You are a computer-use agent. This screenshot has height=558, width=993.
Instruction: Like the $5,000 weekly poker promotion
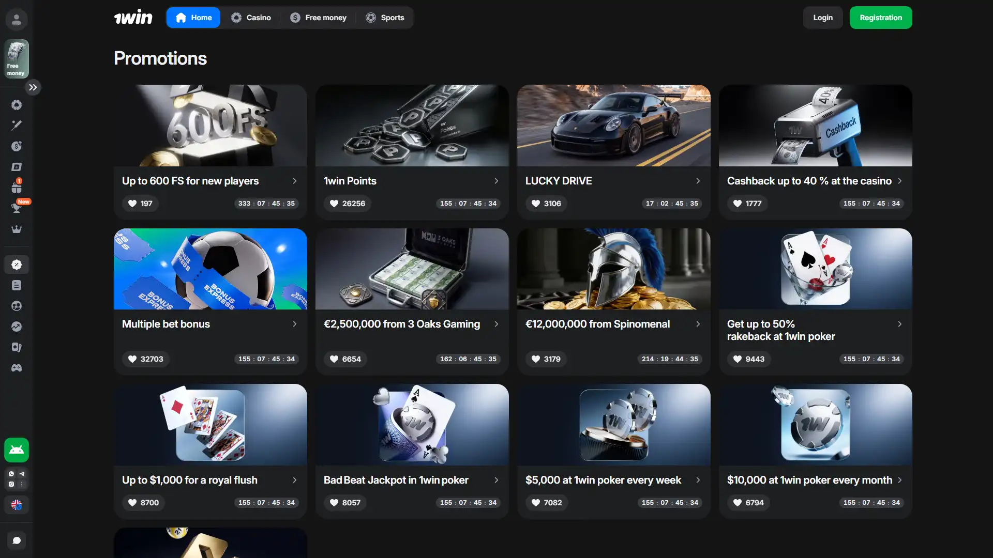click(547, 503)
